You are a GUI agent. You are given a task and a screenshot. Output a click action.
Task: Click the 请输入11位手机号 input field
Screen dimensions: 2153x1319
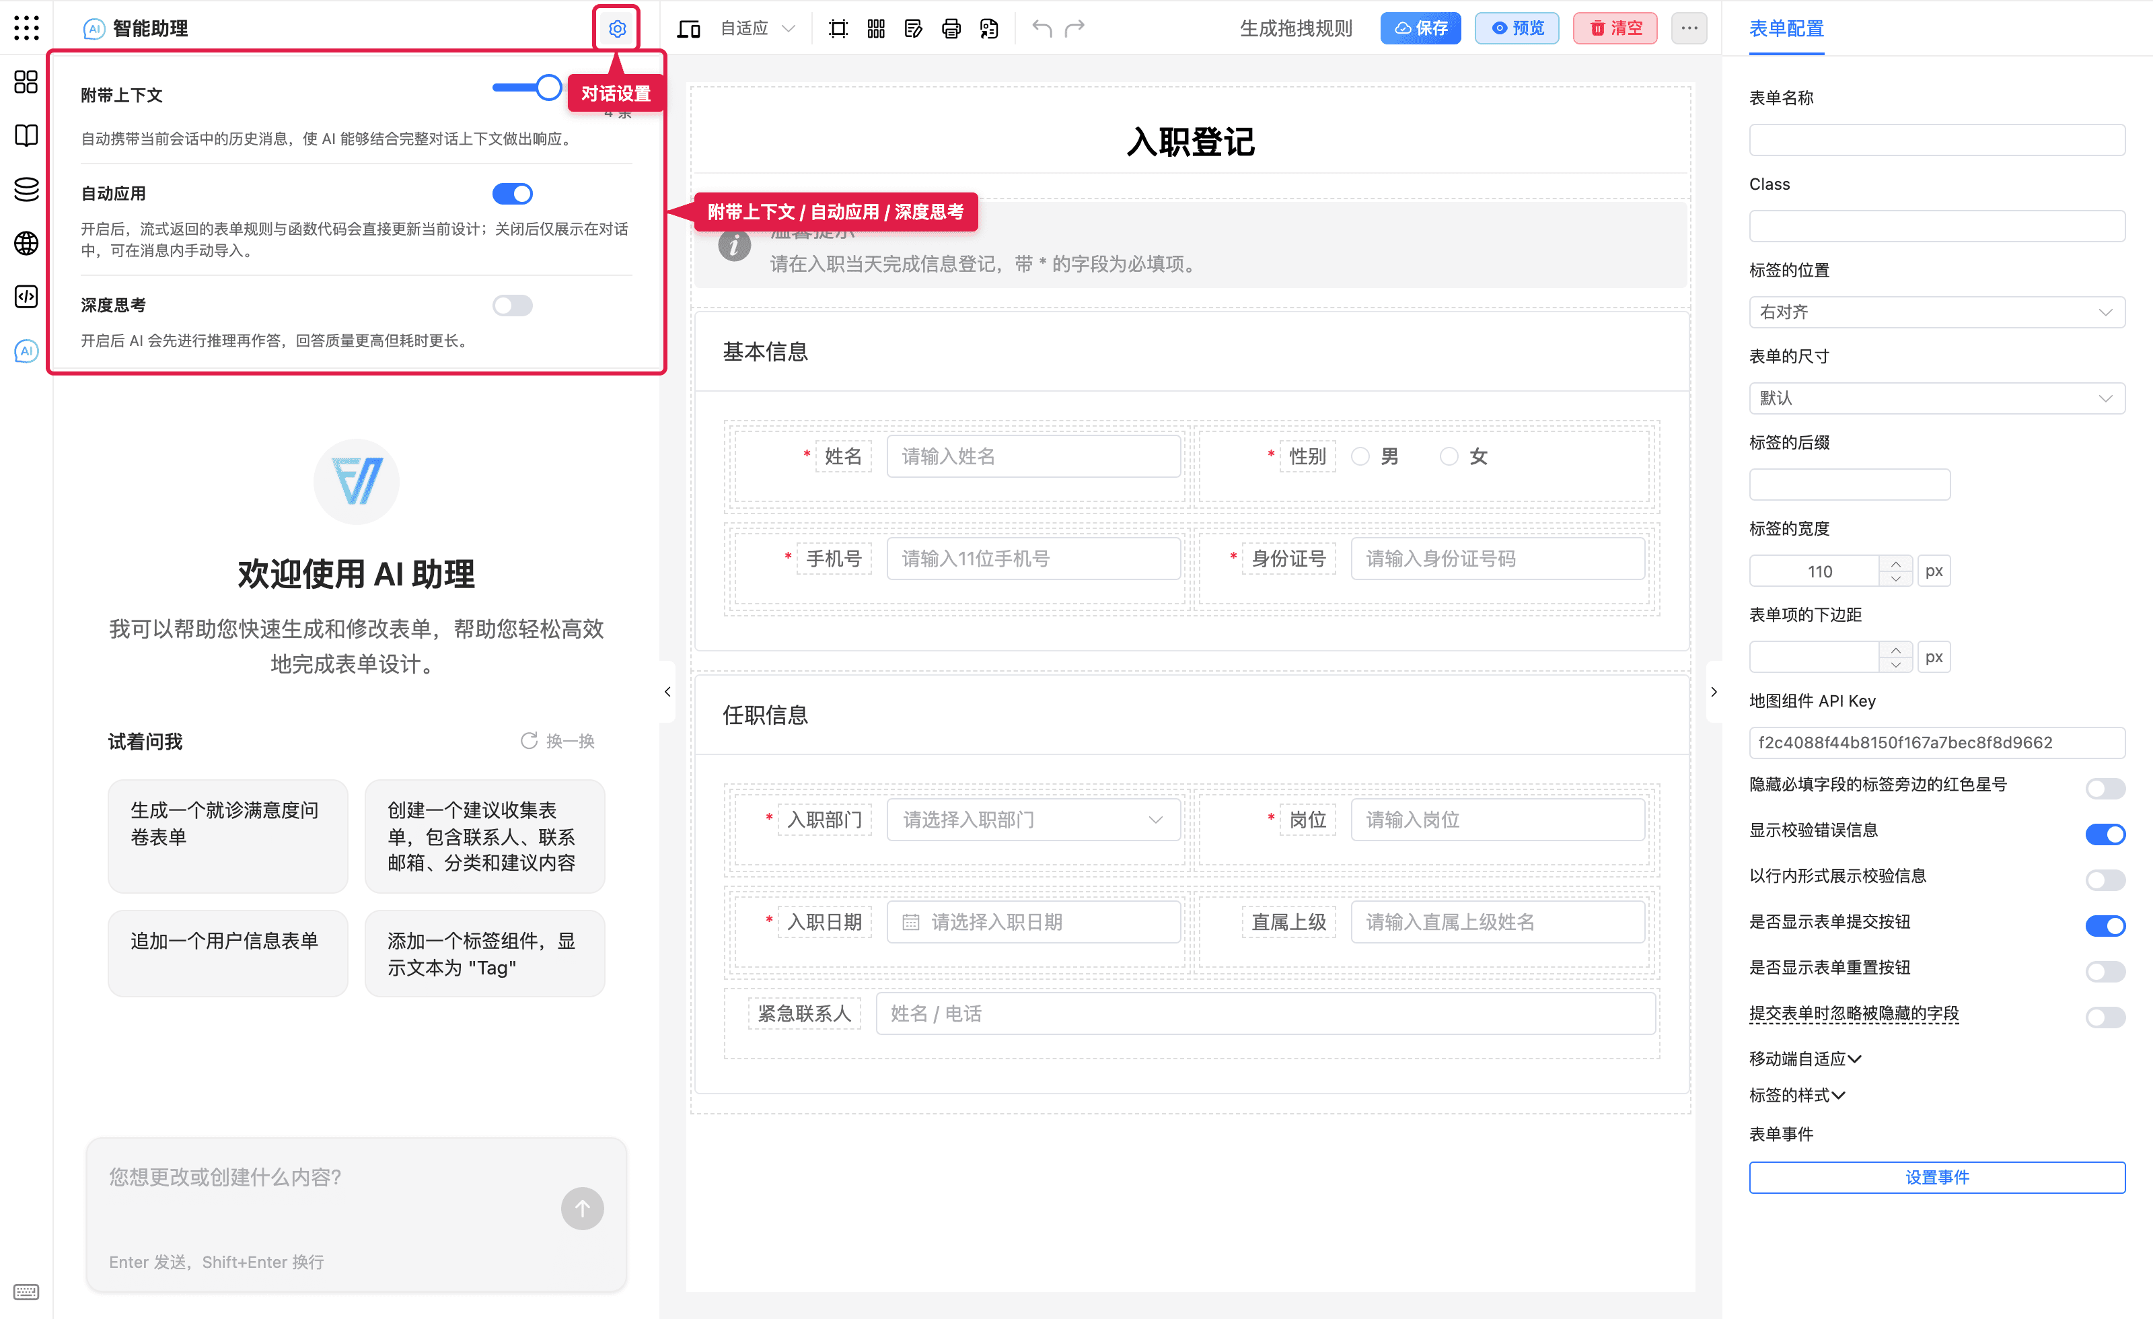coord(1033,559)
